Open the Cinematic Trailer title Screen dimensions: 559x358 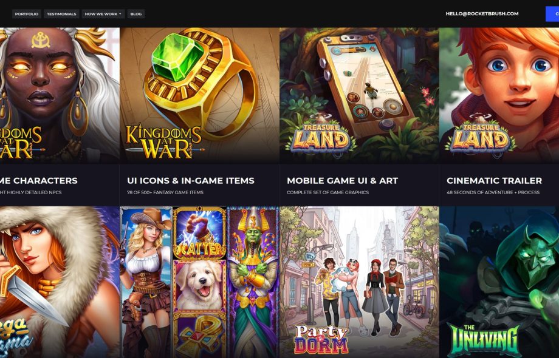tap(494, 181)
